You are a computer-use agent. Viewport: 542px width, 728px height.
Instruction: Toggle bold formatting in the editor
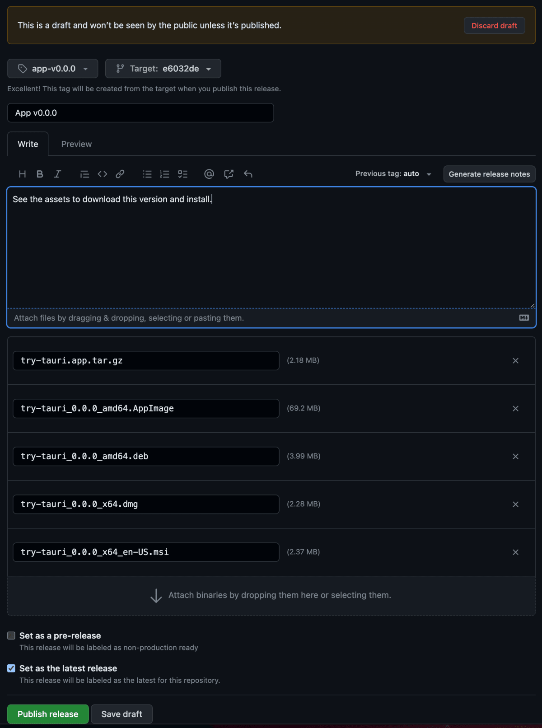(x=40, y=174)
